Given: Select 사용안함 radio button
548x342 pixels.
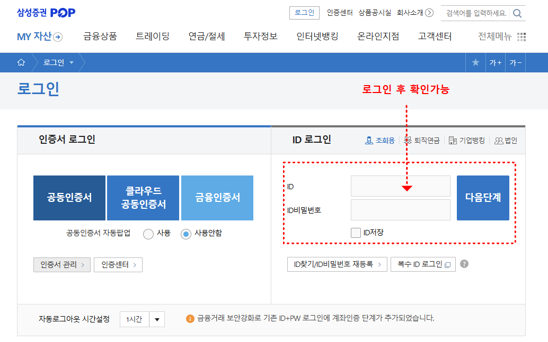Looking at the screenshot, I should [186, 234].
